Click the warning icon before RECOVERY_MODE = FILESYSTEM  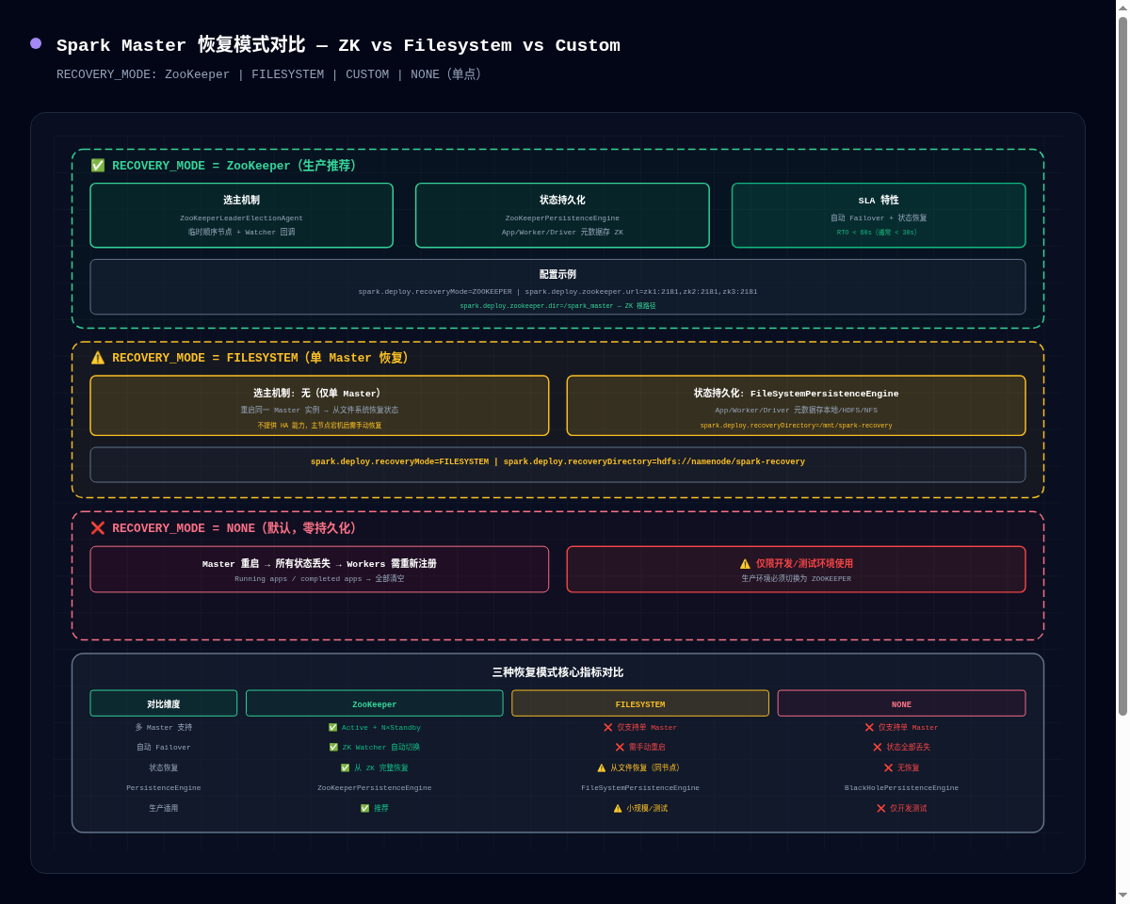(98, 358)
